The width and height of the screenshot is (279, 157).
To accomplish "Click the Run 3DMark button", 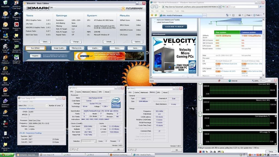I will 35,48.
